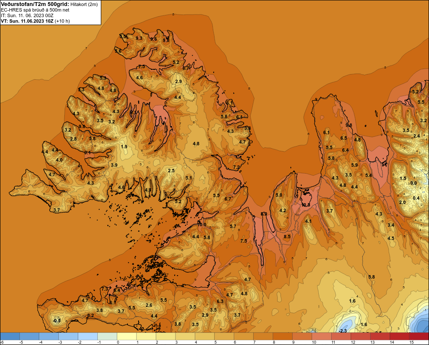Screen dimensions: 429x345
Task: Click the '10.0' temperature value on the map
Action: coord(202,225)
